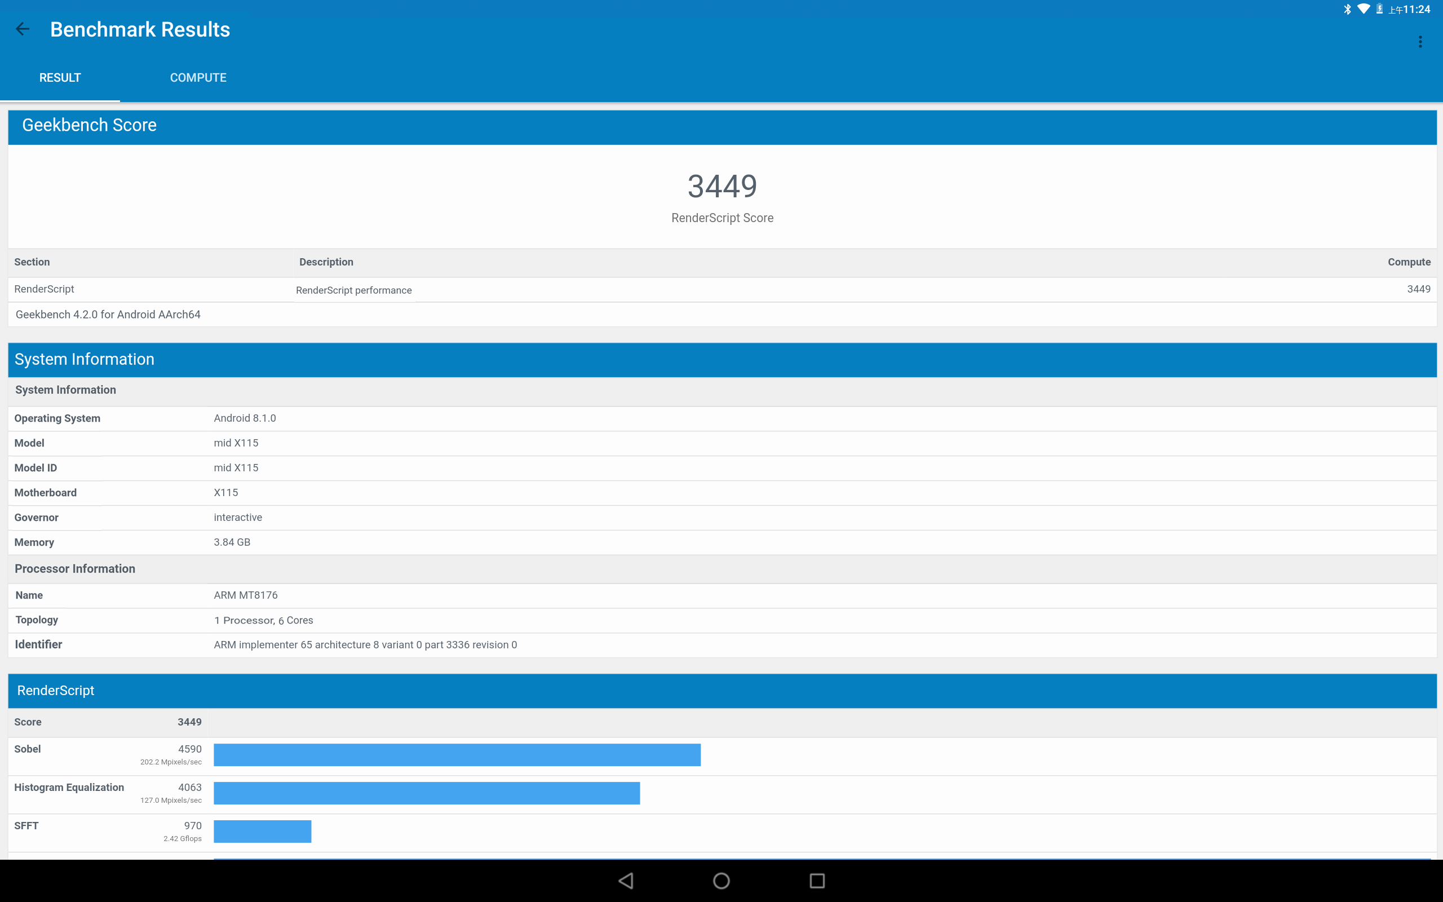Image resolution: width=1443 pixels, height=902 pixels.
Task: Open the recent apps square button
Action: 817,881
